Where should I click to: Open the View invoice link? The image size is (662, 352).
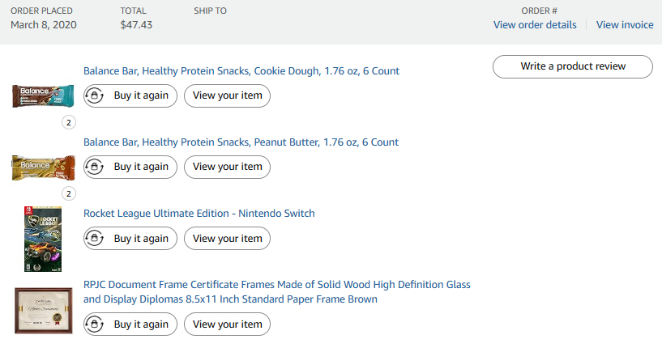coord(625,25)
